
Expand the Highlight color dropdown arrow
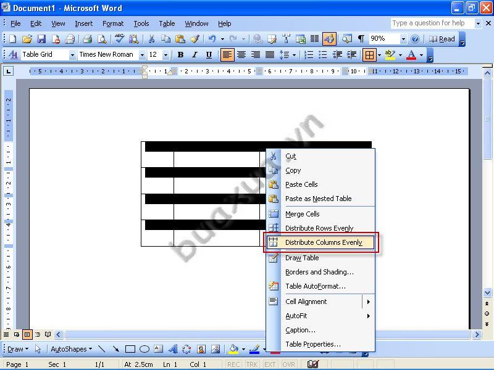coord(400,55)
